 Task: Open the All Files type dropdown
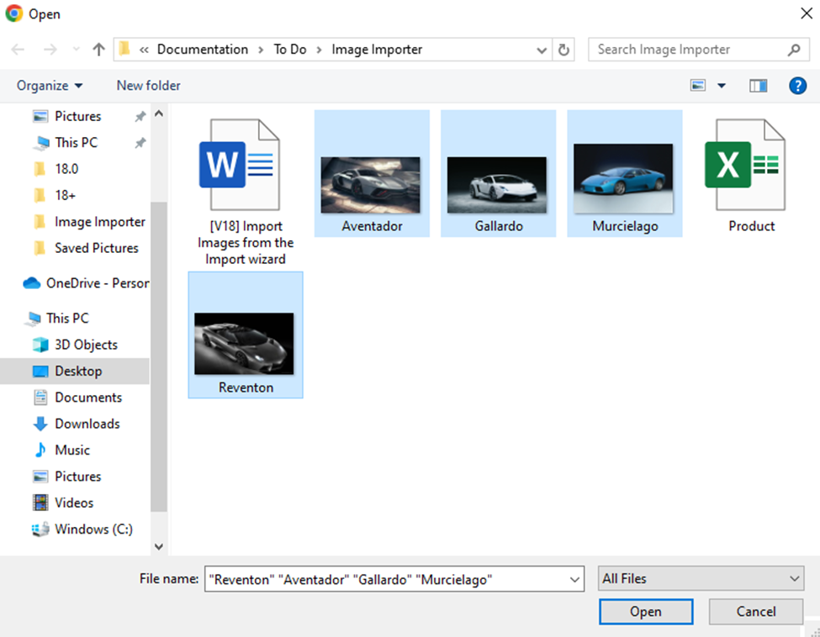coord(701,578)
